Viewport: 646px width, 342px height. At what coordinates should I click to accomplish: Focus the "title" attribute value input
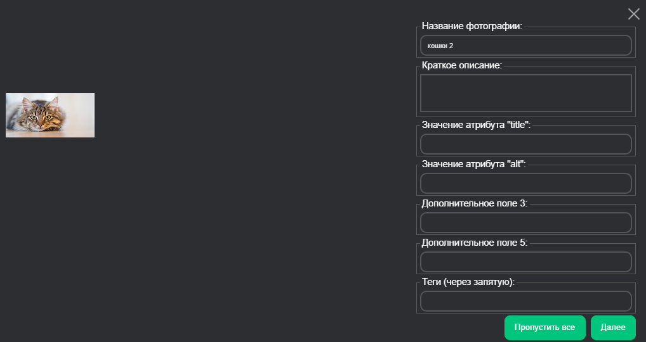coord(526,144)
